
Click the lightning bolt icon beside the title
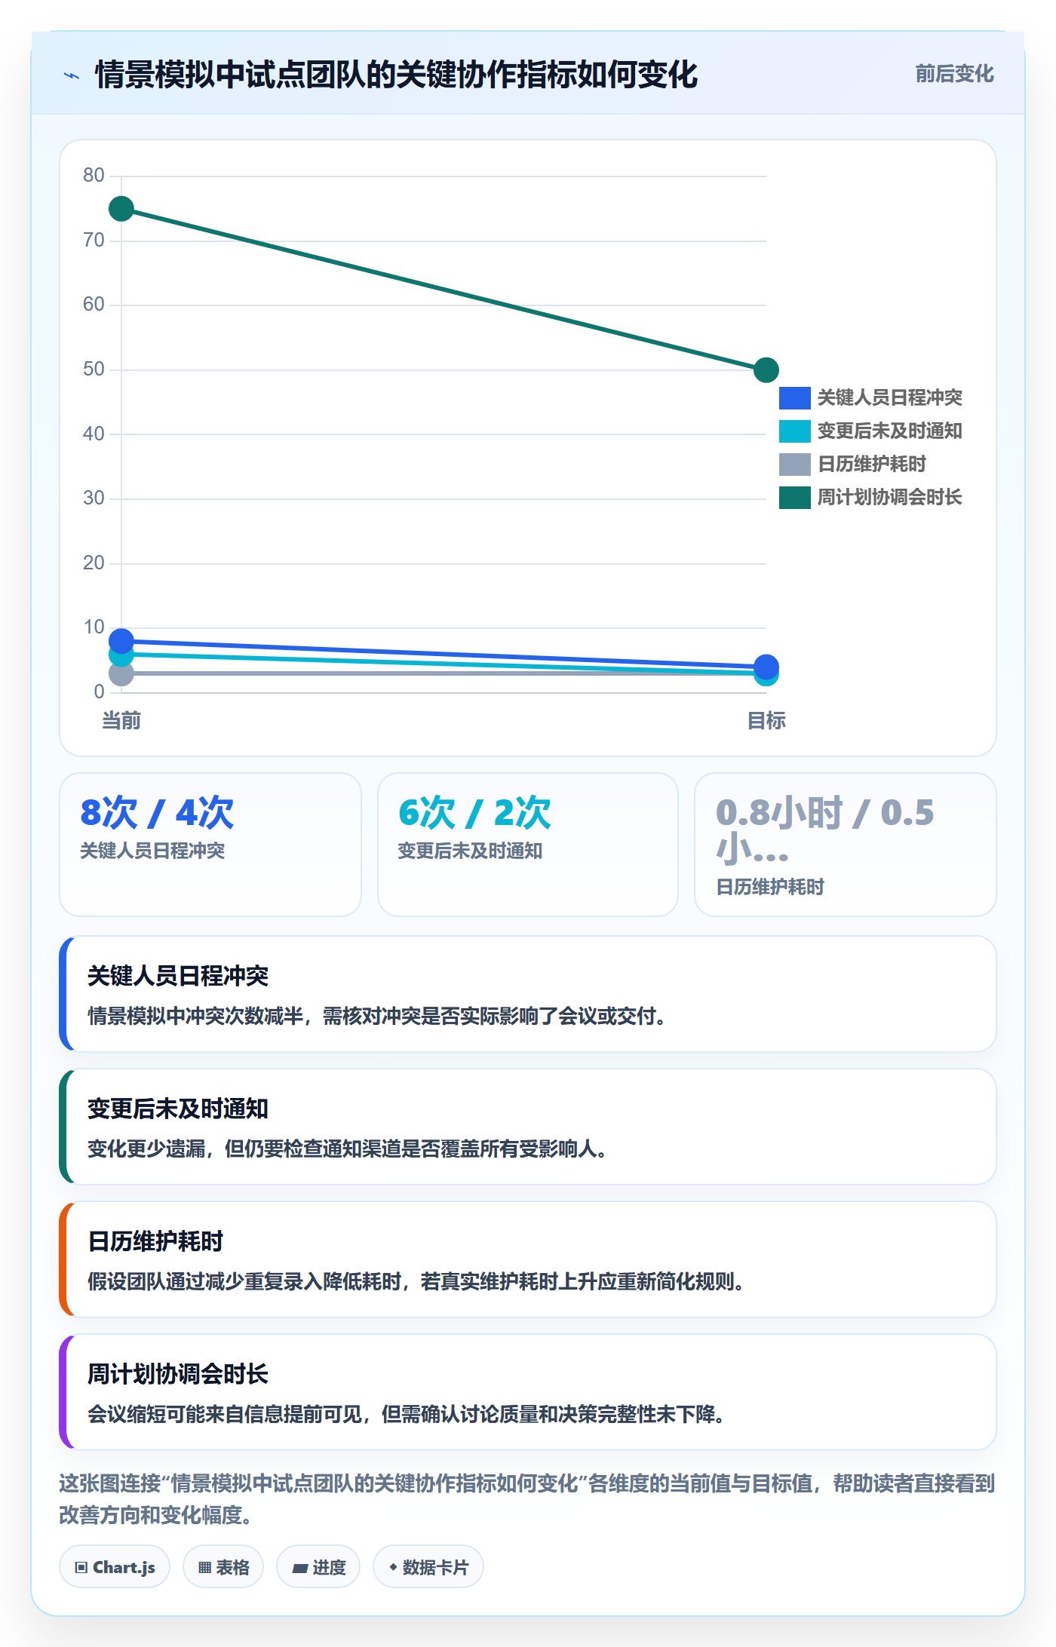tap(72, 75)
